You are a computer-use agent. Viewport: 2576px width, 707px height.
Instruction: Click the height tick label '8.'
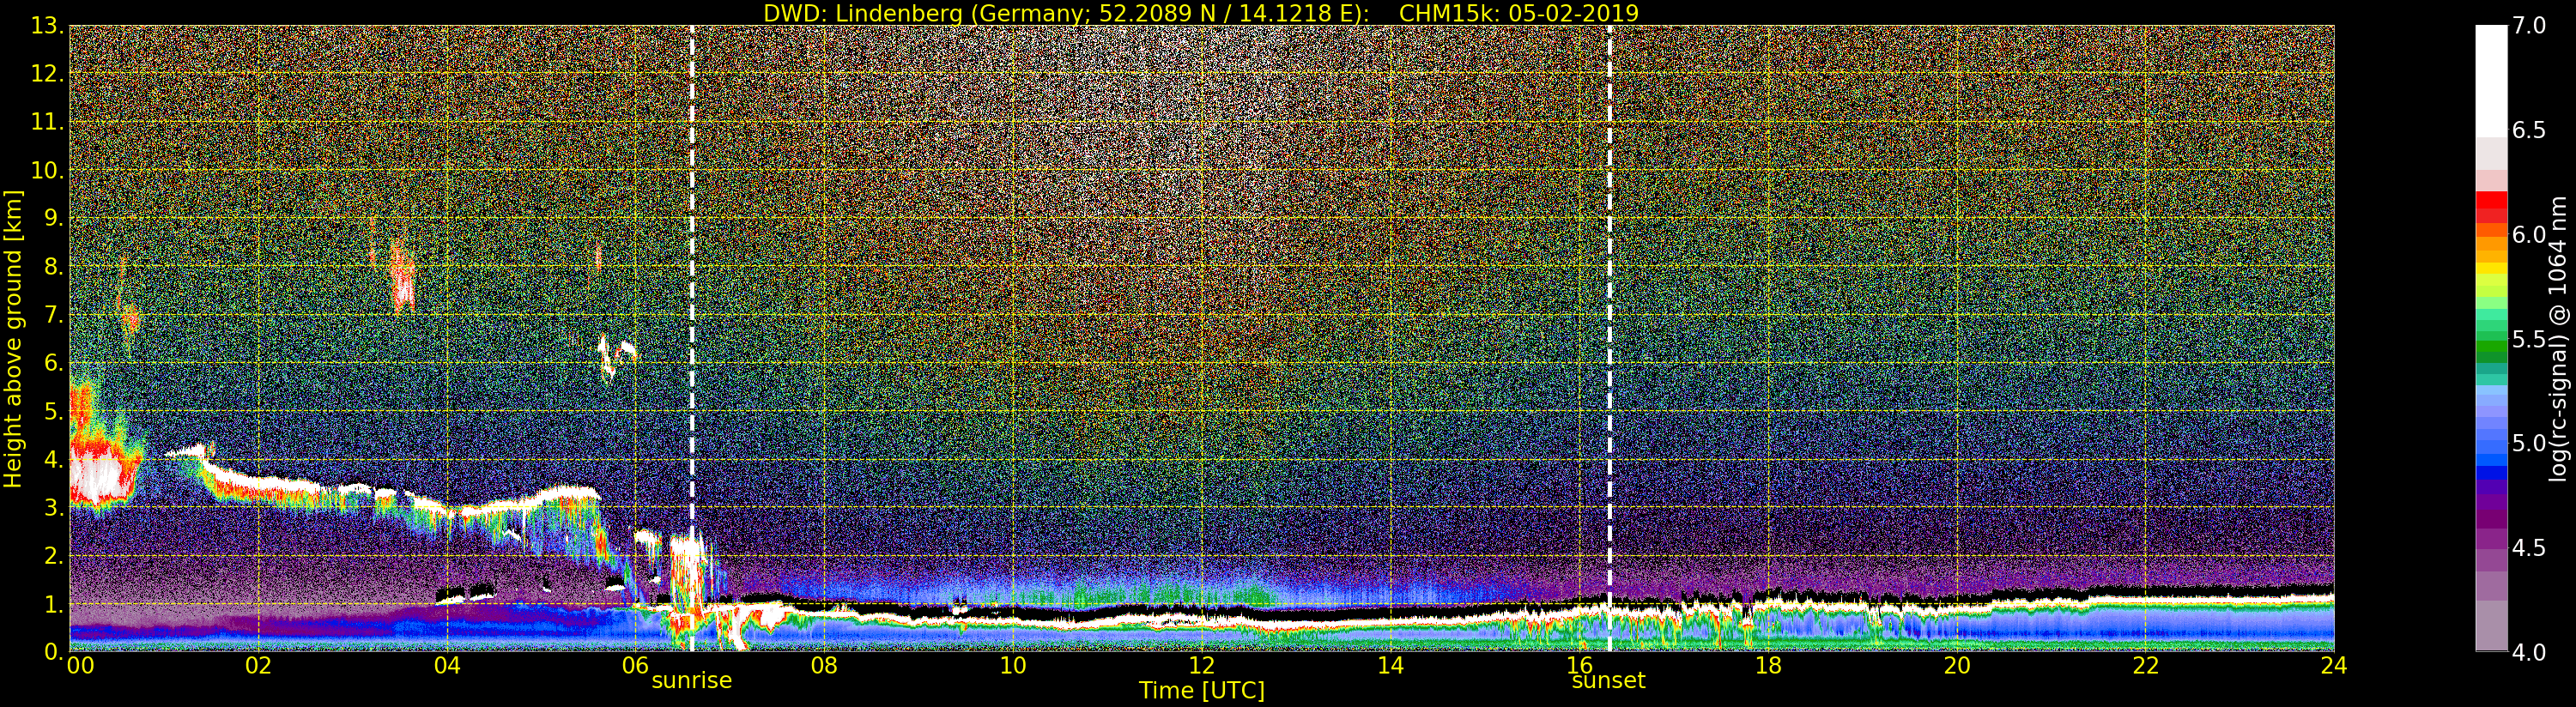pos(54,267)
